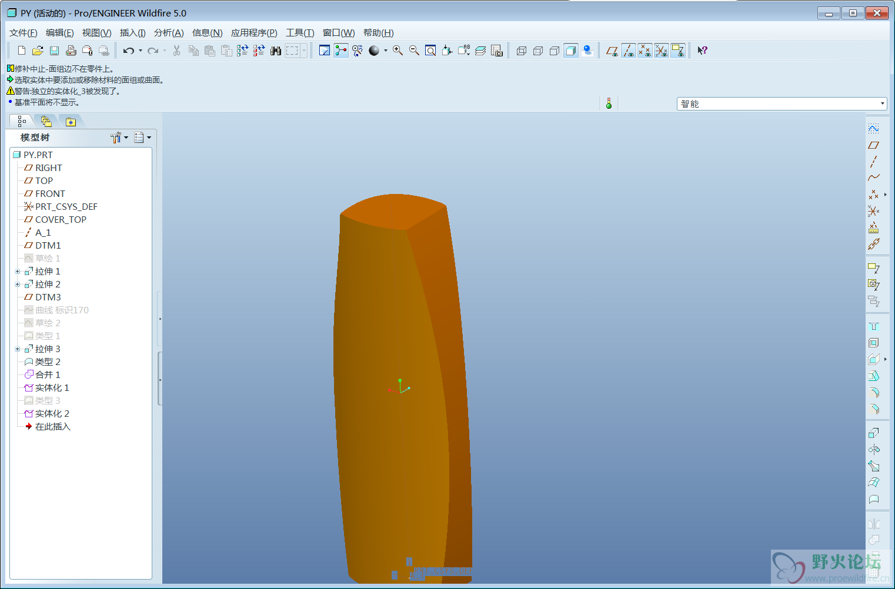Select the Datum Coordinate System tool
The height and width of the screenshot is (589, 895).
point(874,210)
